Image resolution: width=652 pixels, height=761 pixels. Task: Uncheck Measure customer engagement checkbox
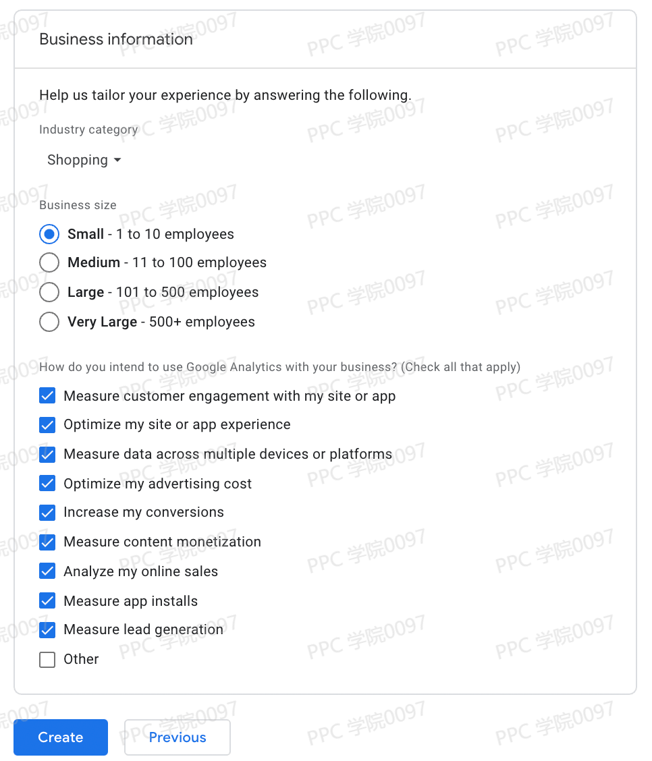47,396
